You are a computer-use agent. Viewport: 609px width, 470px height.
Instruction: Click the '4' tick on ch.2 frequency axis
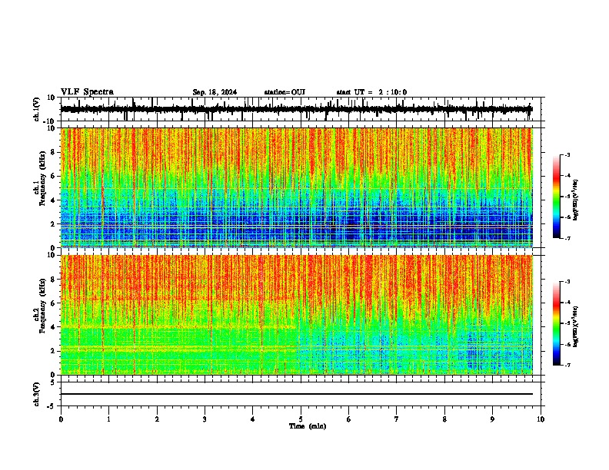53,327
